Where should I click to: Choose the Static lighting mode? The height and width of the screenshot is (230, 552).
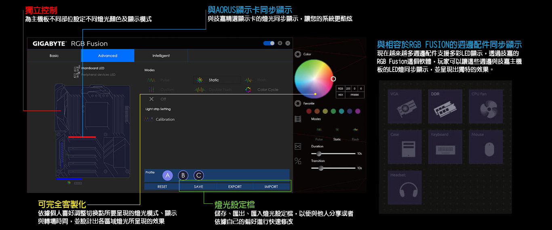(x=217, y=80)
